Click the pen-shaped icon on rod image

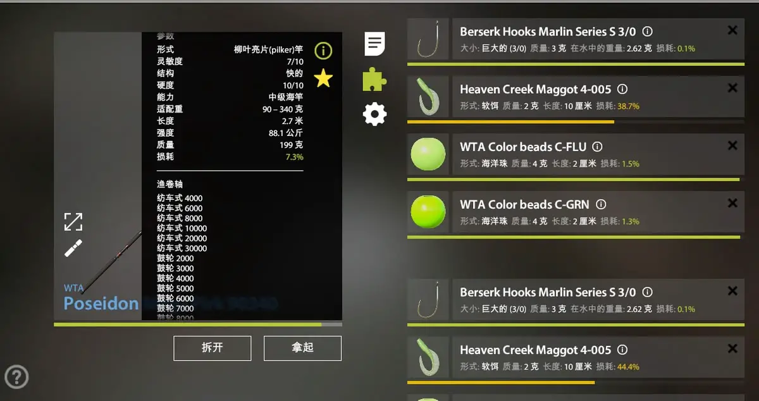coord(73,248)
